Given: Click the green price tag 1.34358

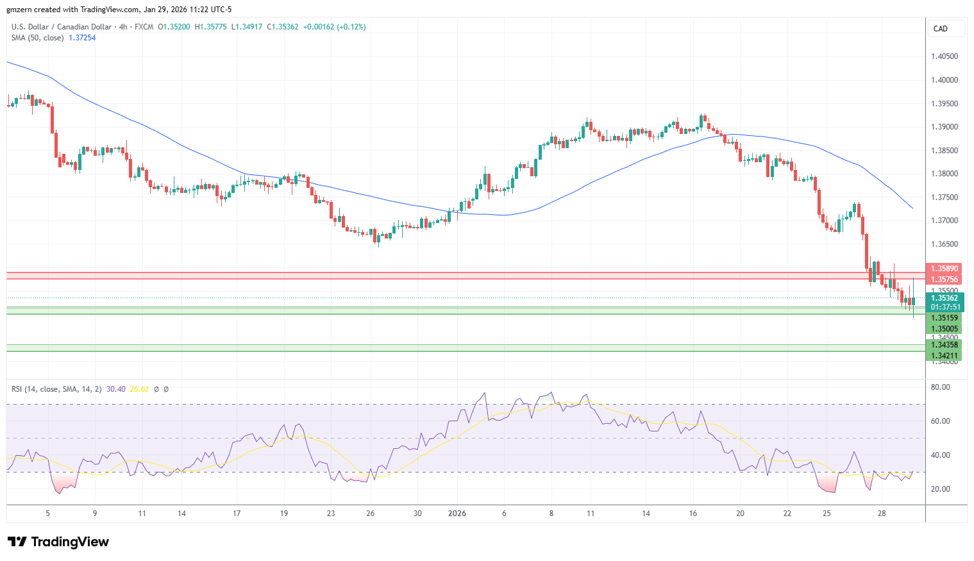Looking at the screenshot, I should (x=945, y=345).
